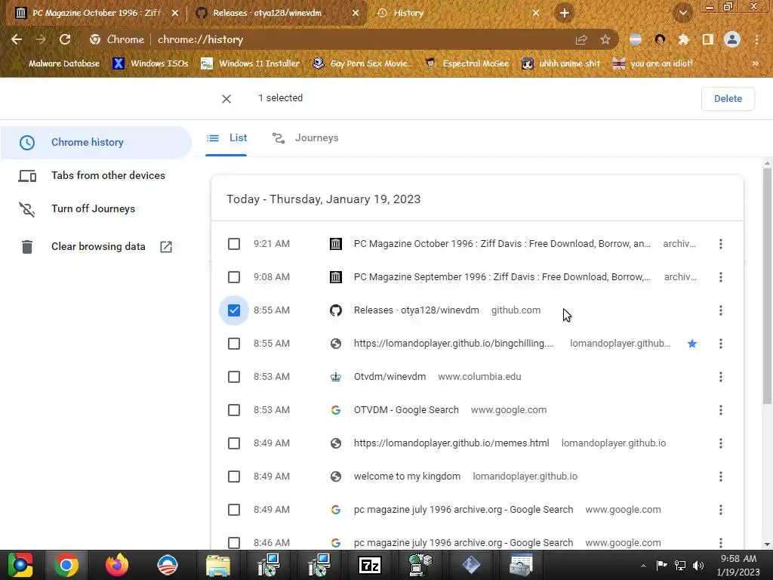Open Espectral McGee bookmark
Screen dimensions: 773x580
467,63
